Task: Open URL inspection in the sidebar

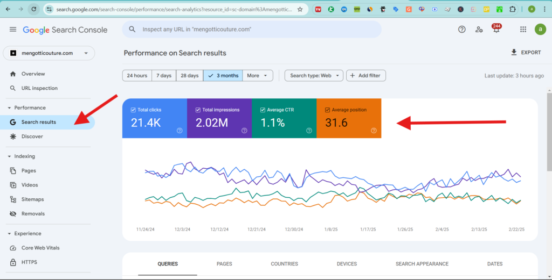Action: click(x=47, y=88)
